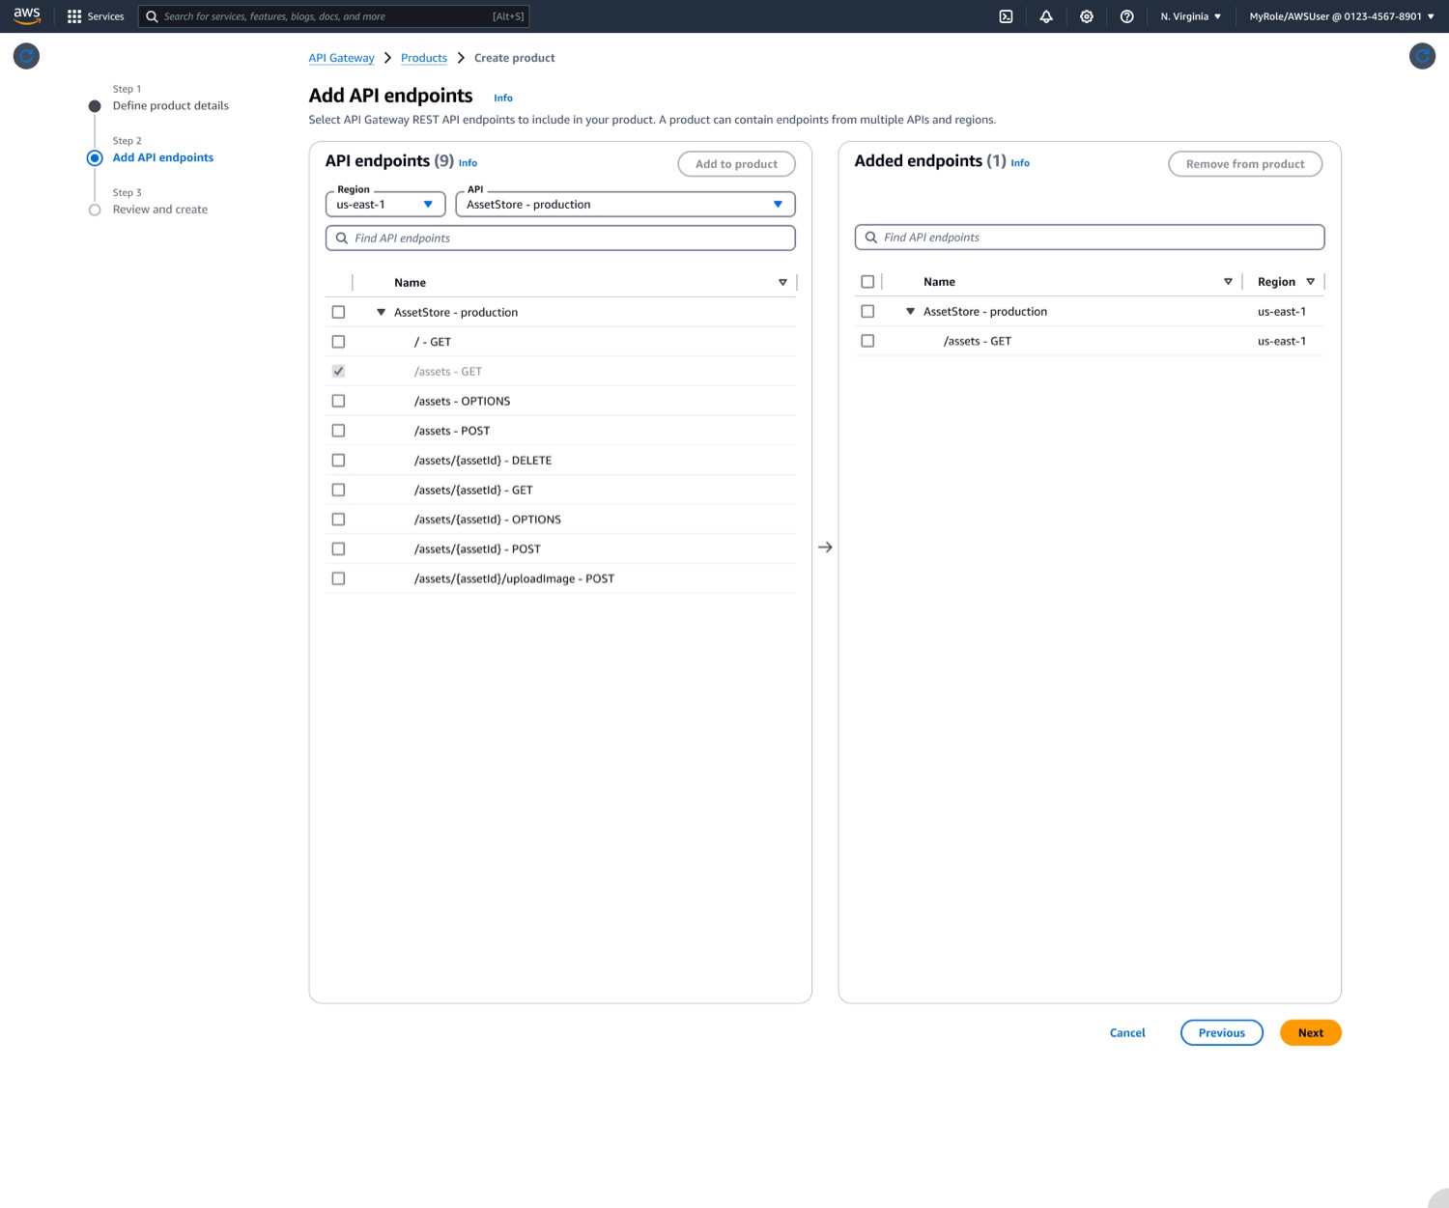The image size is (1449, 1208).
Task: Sort API endpoints by Name column
Action: point(782,283)
